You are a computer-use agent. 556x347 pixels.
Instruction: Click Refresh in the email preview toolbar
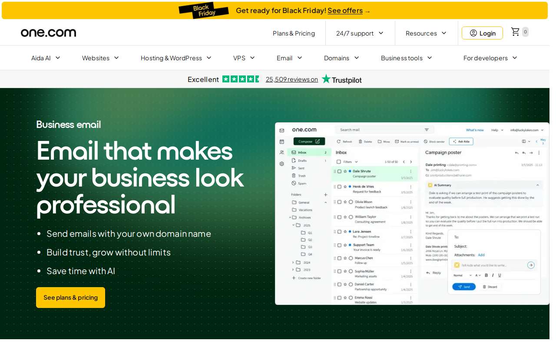345,141
